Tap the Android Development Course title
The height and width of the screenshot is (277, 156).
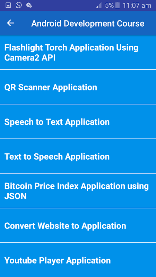pos(88,24)
